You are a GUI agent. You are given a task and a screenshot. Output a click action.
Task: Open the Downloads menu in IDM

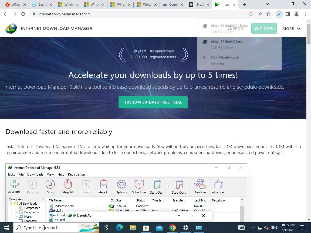point(35,174)
